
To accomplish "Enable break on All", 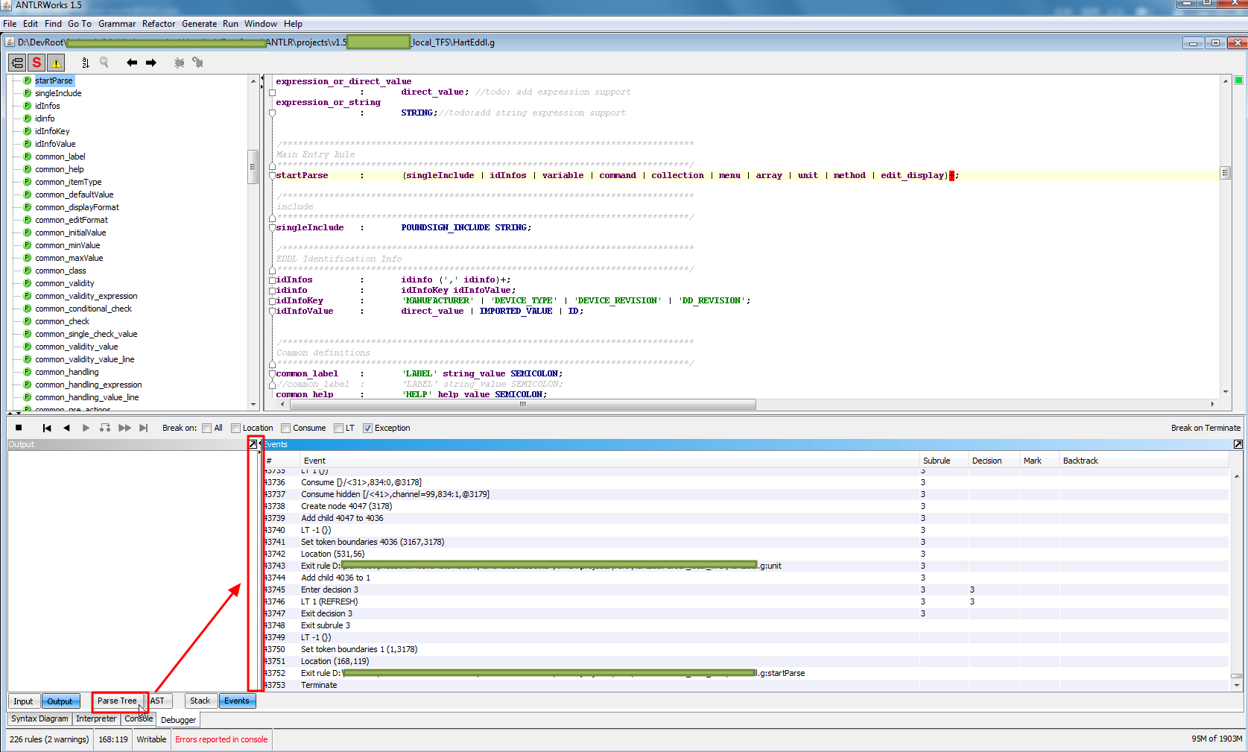I will [207, 428].
